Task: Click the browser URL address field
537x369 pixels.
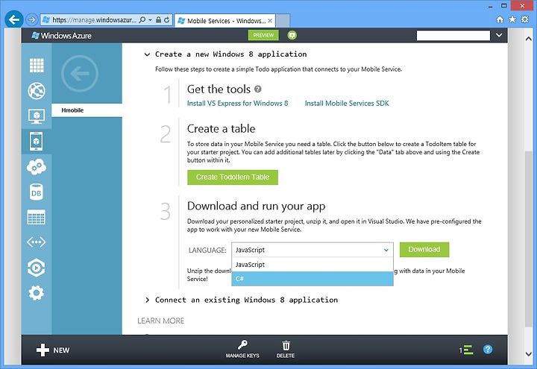Action: [94, 20]
